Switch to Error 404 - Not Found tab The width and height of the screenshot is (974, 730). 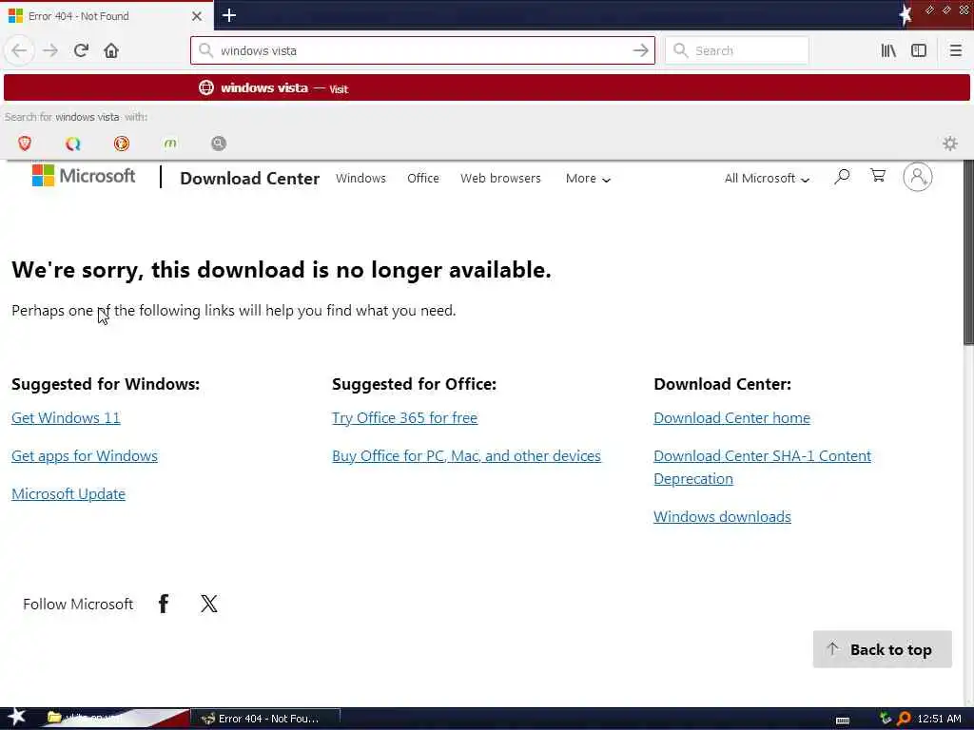coord(107,15)
